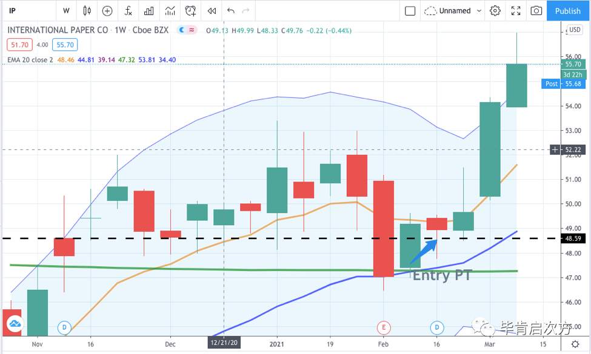The height and width of the screenshot is (354, 591).
Task: Click the Post 55.68 price label
Action: (x=564, y=84)
